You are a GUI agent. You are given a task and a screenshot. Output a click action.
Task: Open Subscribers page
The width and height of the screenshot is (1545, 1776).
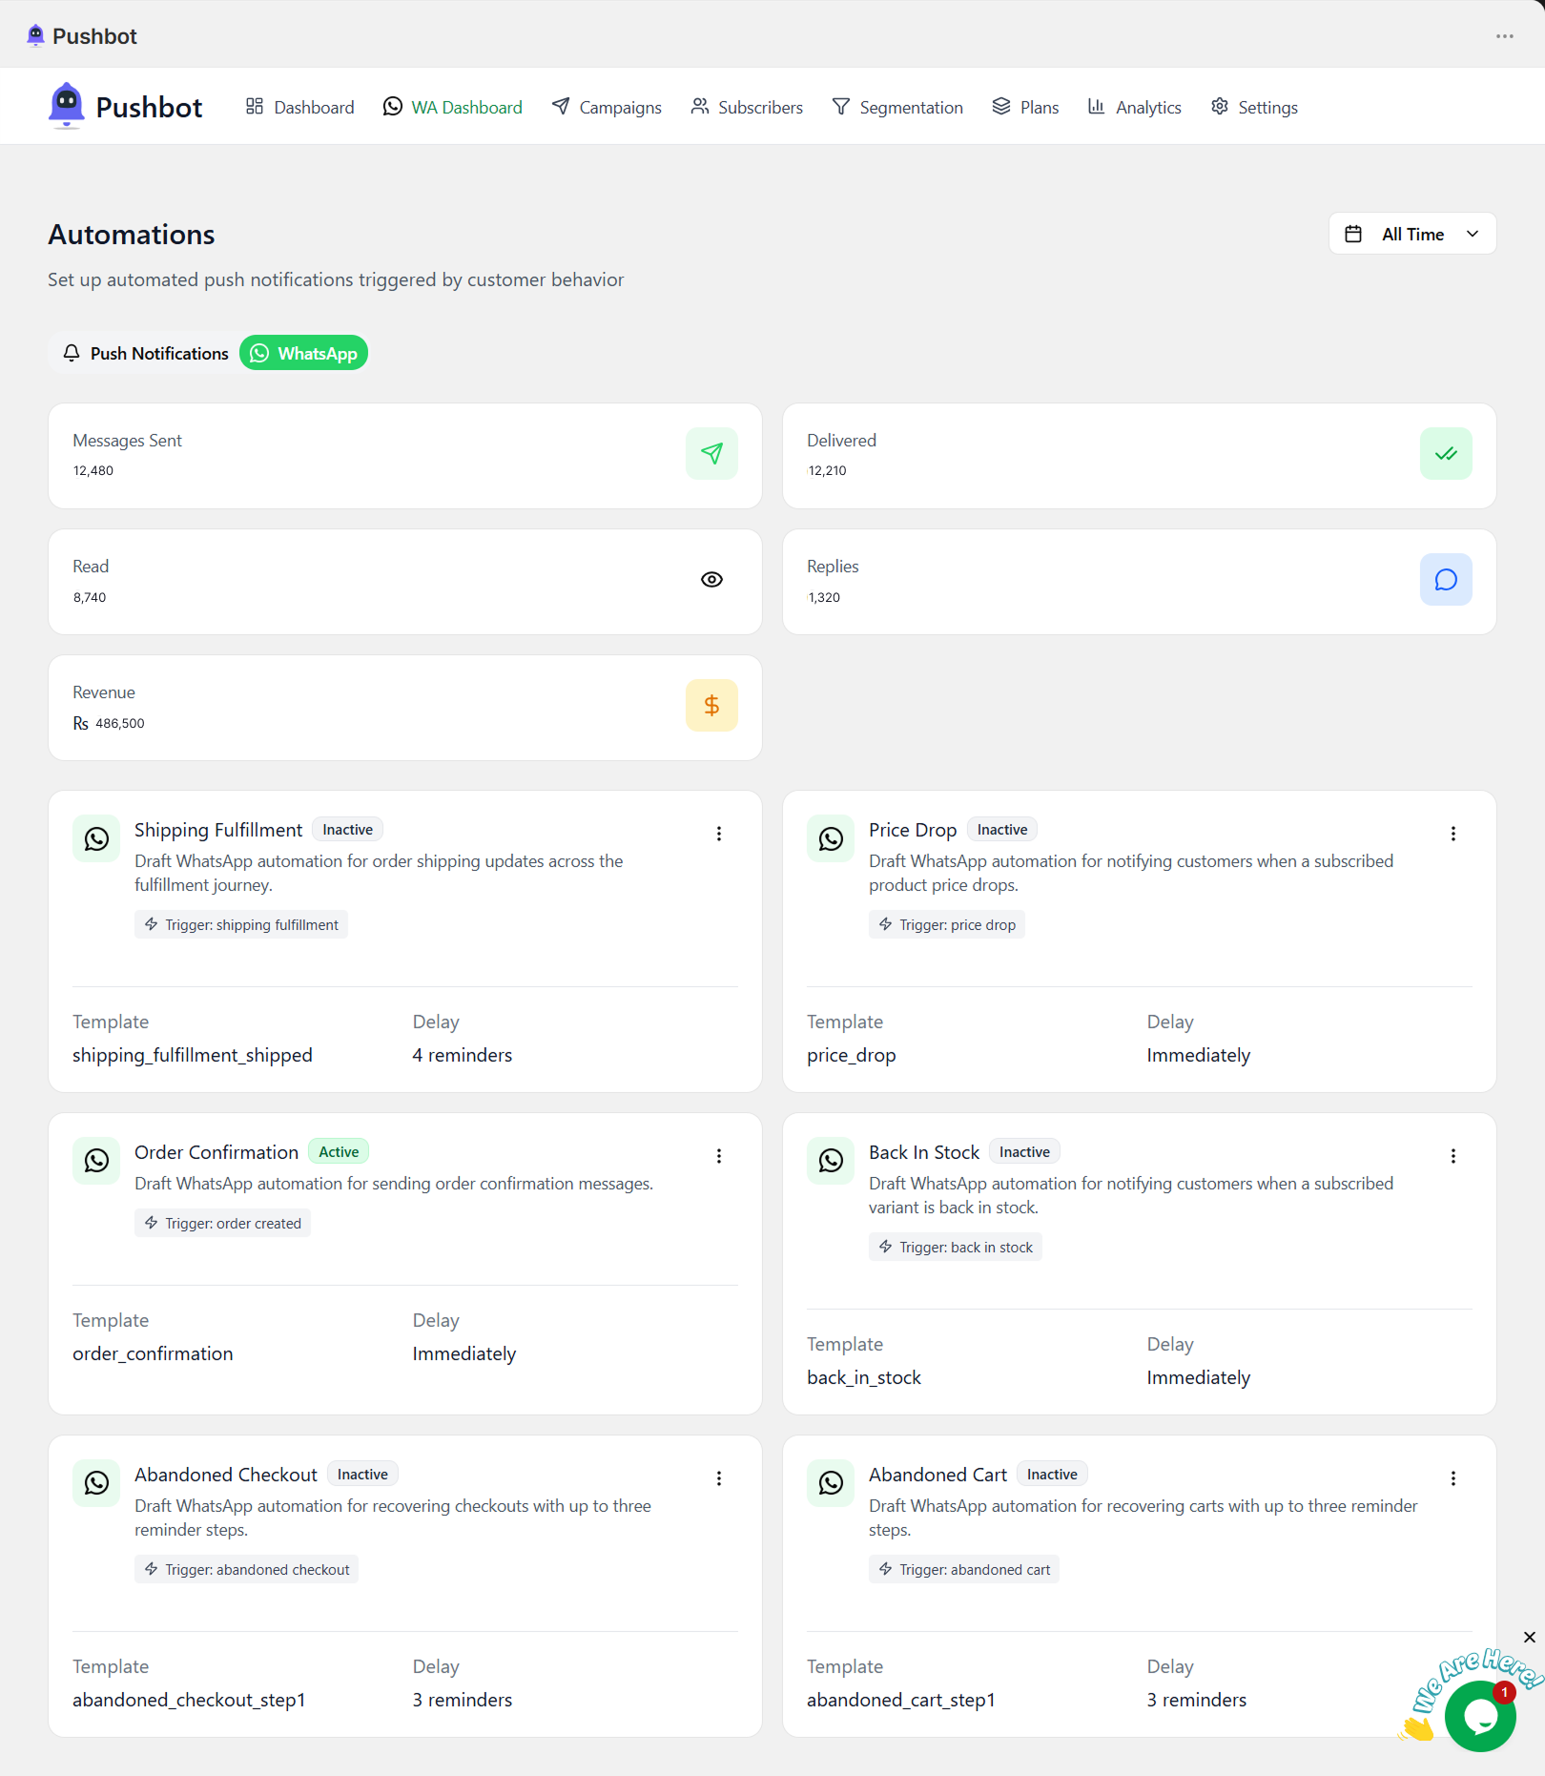coord(747,107)
